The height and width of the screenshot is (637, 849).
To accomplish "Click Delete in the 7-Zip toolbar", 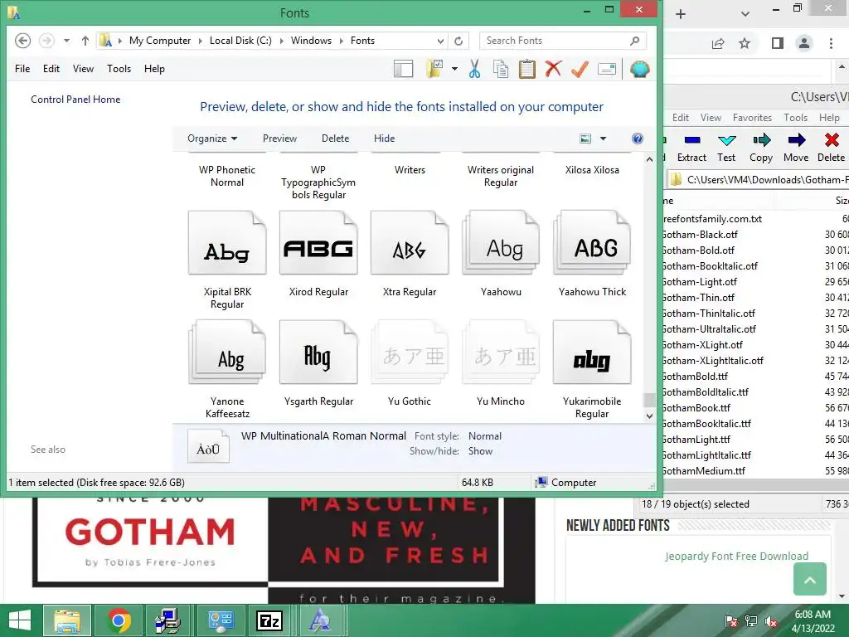I will 831,148.
